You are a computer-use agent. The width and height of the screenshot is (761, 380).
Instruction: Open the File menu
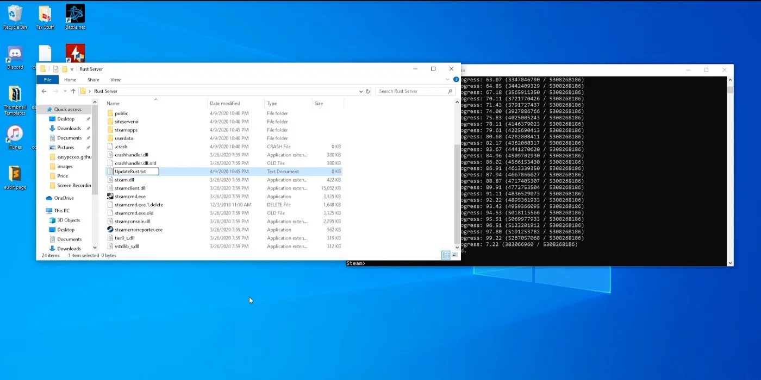click(x=47, y=79)
